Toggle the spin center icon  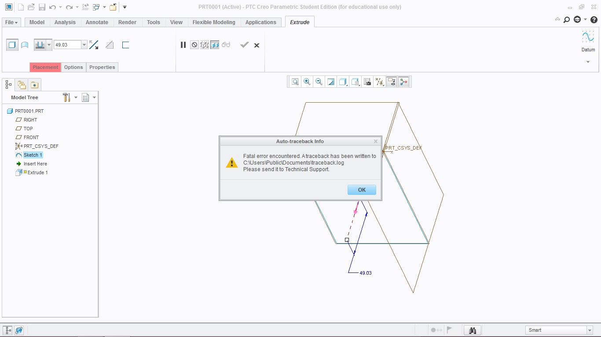click(x=403, y=82)
